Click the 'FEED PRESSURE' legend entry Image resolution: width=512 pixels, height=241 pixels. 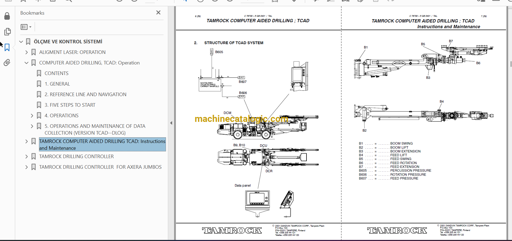pyautogui.click(x=404, y=178)
